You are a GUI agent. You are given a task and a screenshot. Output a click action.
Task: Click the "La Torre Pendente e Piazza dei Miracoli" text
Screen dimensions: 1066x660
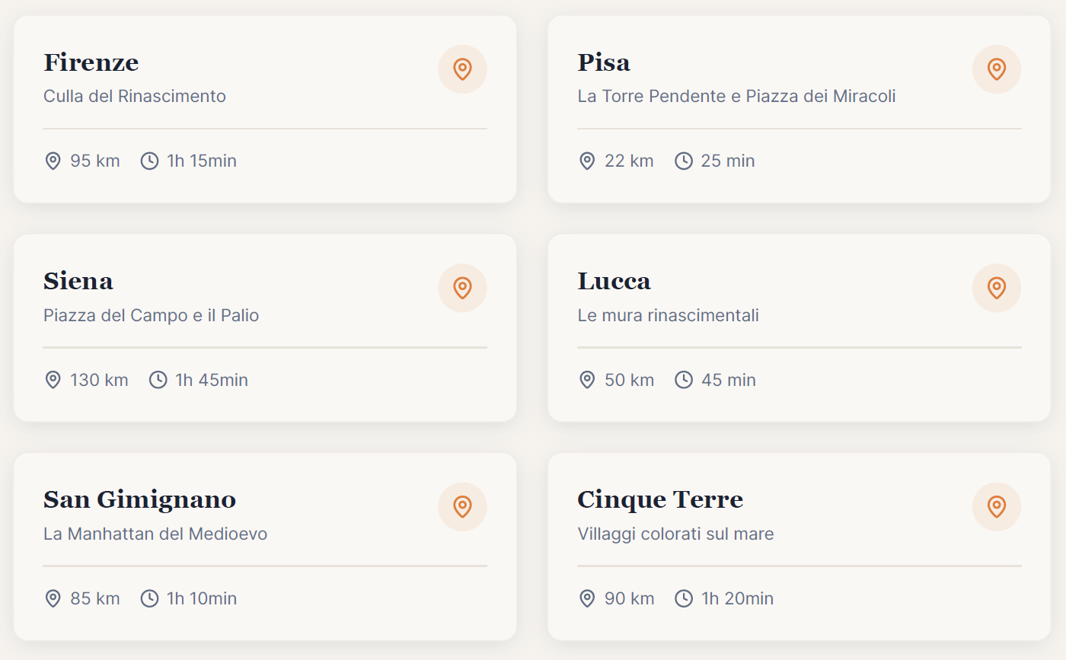[x=736, y=97]
